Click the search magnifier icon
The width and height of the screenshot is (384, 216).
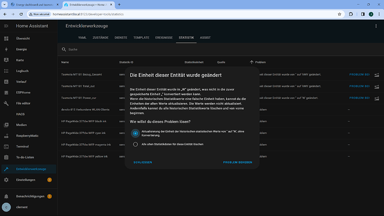64,50
